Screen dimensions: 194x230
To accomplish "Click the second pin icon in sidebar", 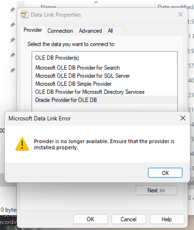I will pyautogui.click(x=13, y=25).
